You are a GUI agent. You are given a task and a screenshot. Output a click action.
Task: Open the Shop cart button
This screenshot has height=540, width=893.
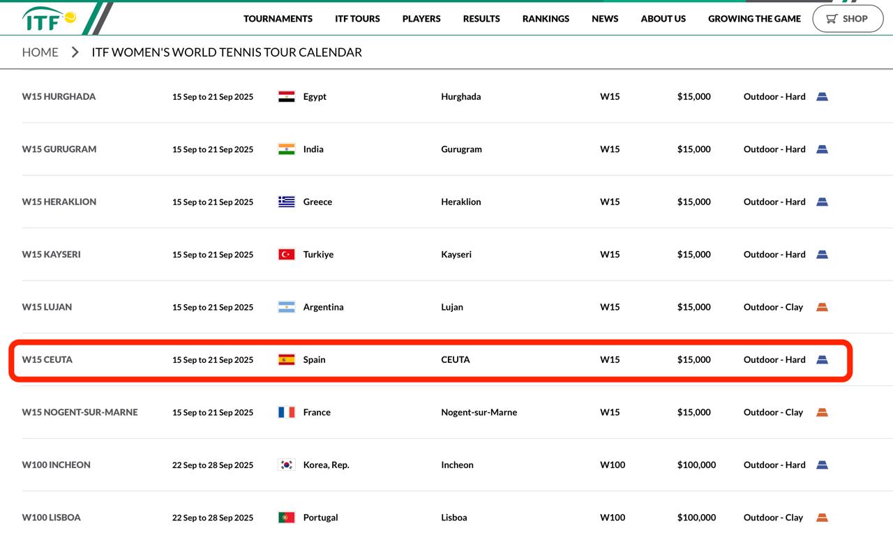point(847,19)
